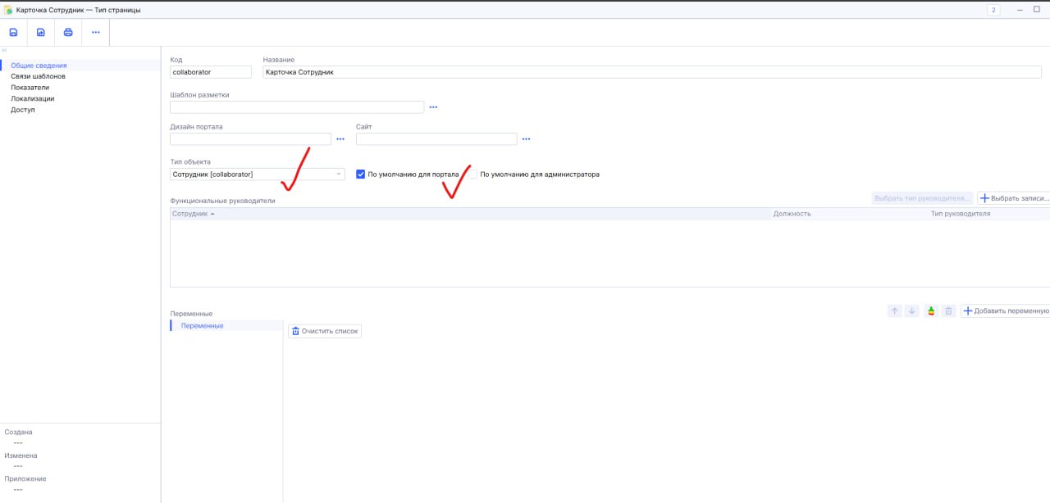Click the Print icon in the toolbar
Image resolution: width=1050 pixels, height=503 pixels.
click(x=68, y=33)
